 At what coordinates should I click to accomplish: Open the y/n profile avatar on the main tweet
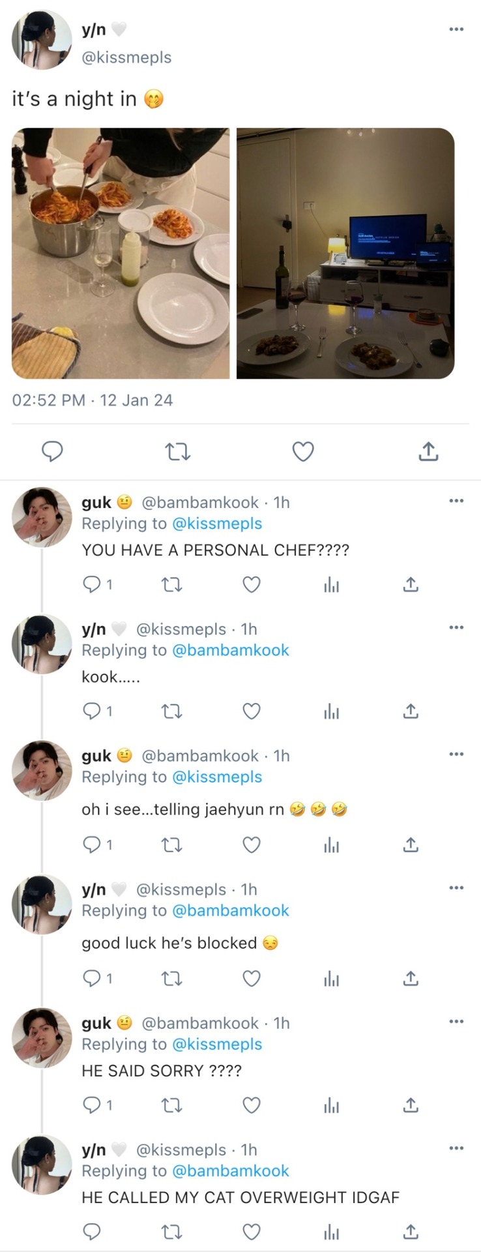[42, 40]
